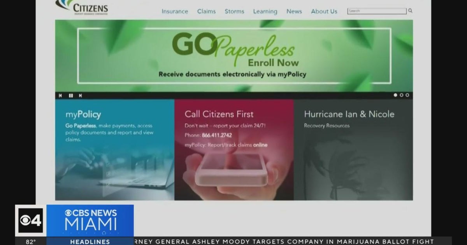Open the News menu

click(x=294, y=11)
